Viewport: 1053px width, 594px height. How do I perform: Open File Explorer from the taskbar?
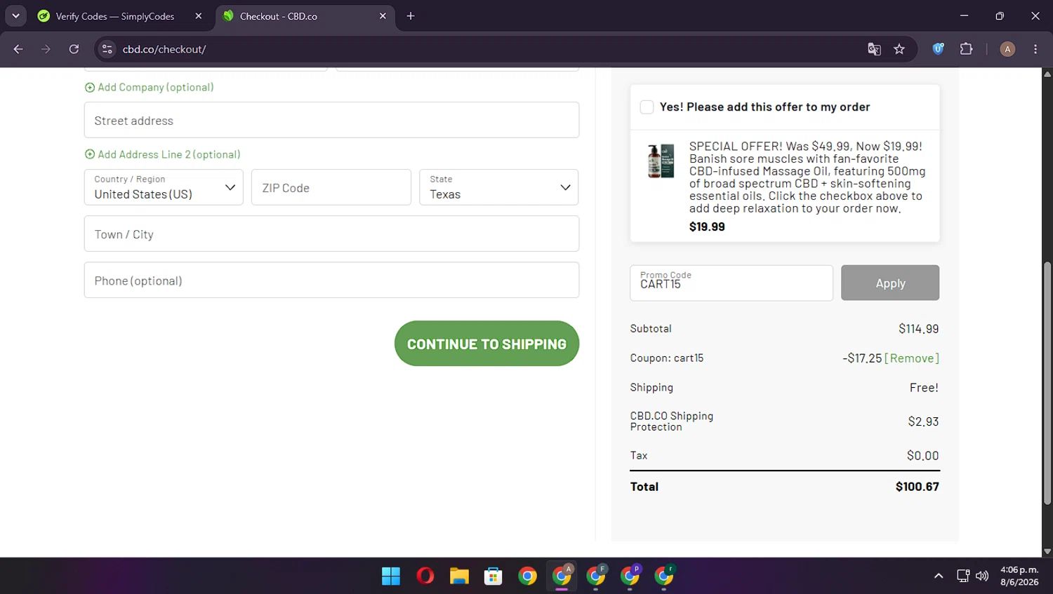459,576
